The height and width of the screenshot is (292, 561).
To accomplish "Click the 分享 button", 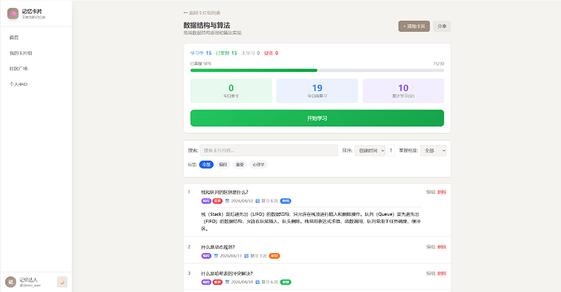I will [x=441, y=26].
